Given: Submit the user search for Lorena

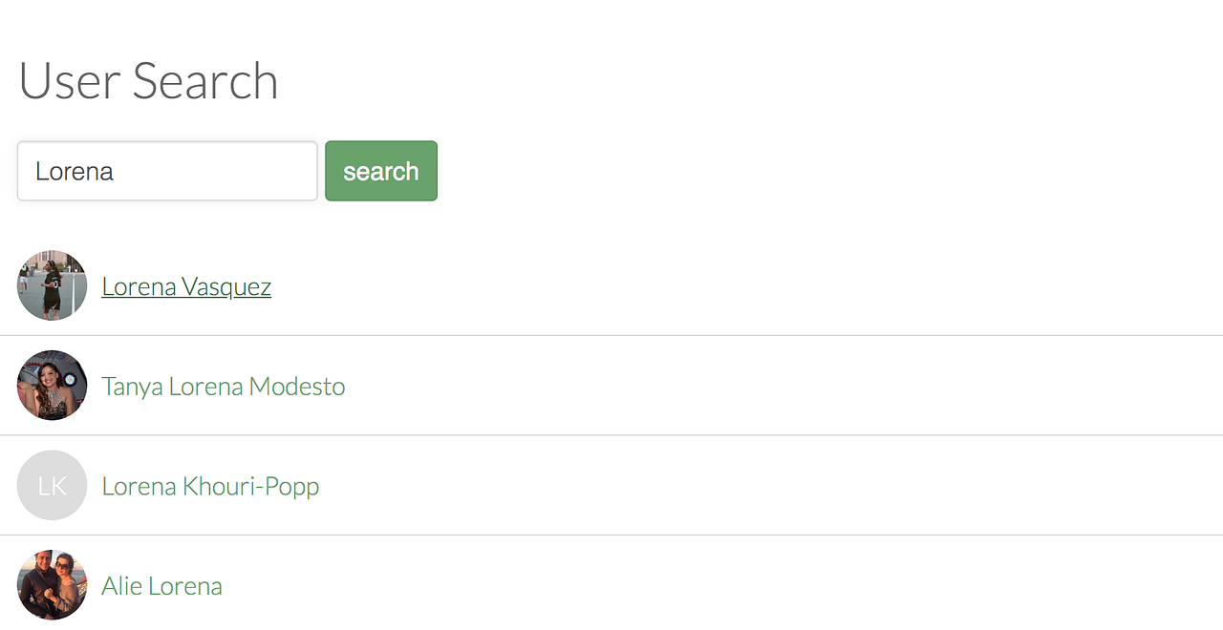Looking at the screenshot, I should click(x=380, y=172).
